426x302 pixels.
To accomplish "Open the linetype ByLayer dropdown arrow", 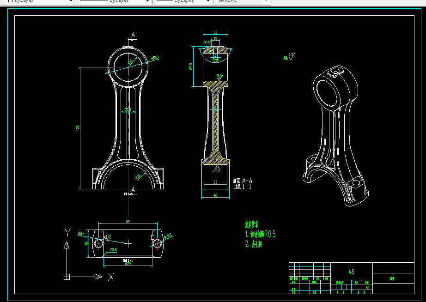I will [x=148, y=1].
